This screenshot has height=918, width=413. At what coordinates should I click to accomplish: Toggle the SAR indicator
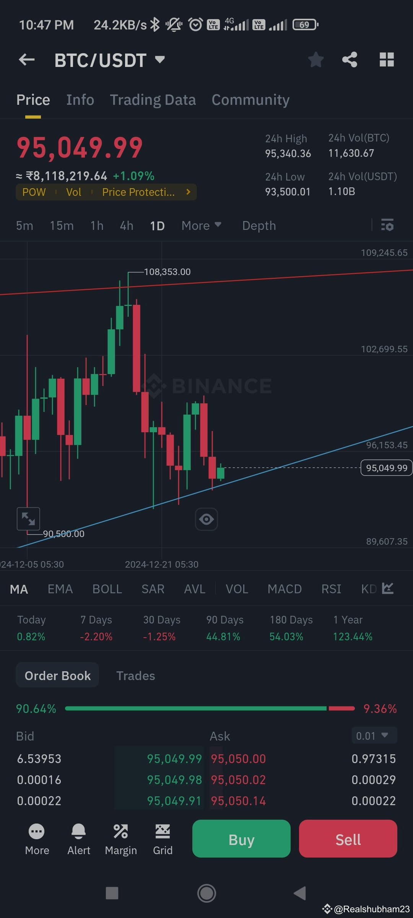tap(153, 589)
